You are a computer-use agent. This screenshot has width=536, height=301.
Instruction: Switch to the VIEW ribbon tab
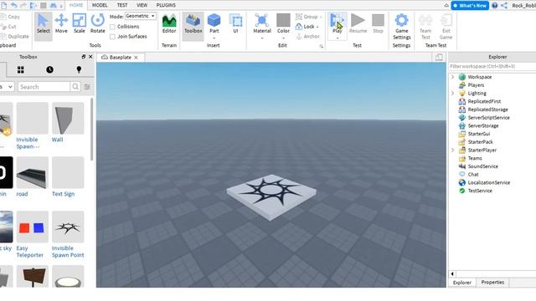[x=142, y=5]
